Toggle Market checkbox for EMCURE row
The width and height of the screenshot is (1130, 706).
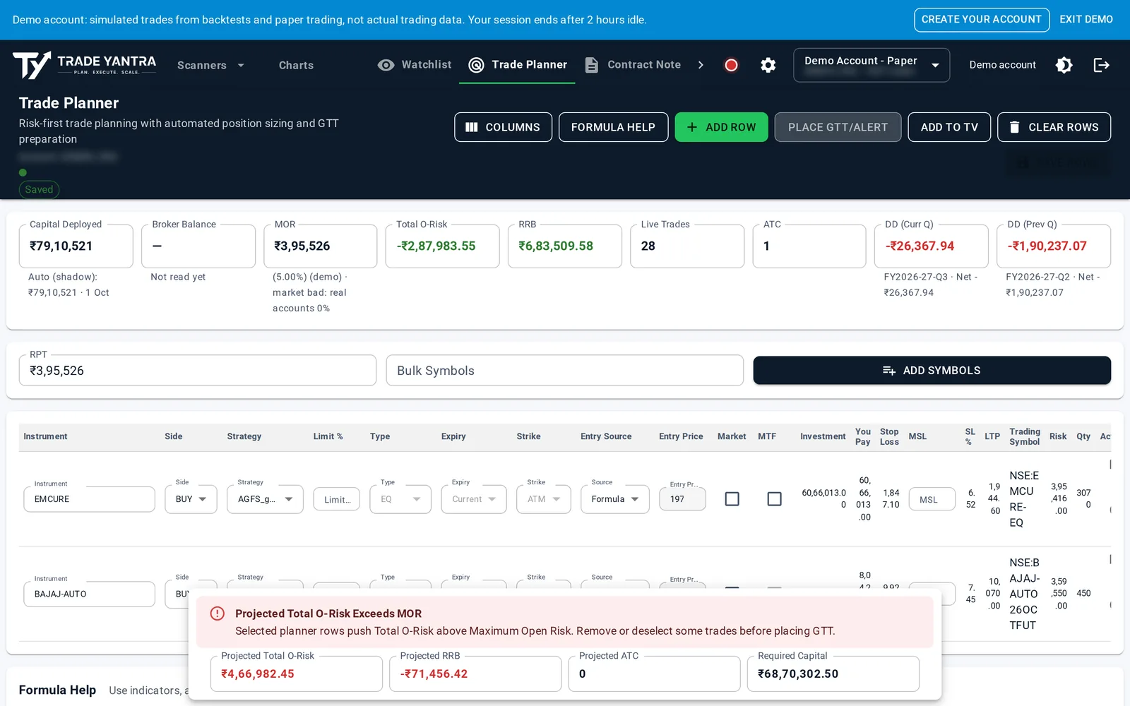point(732,499)
